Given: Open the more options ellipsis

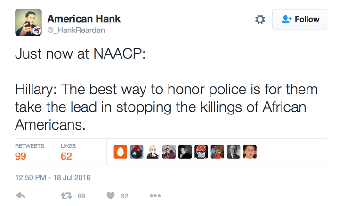Looking at the screenshot, I should coord(155,196).
